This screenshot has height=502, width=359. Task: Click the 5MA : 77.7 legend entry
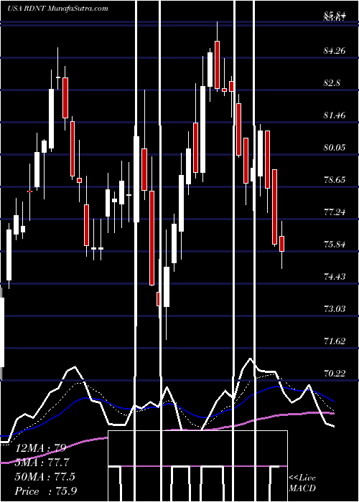(x=42, y=463)
